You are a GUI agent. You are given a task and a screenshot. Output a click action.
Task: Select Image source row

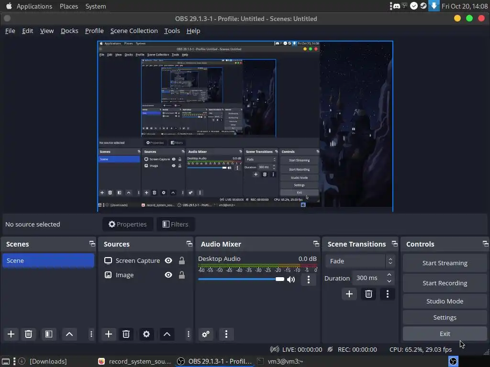pos(145,275)
